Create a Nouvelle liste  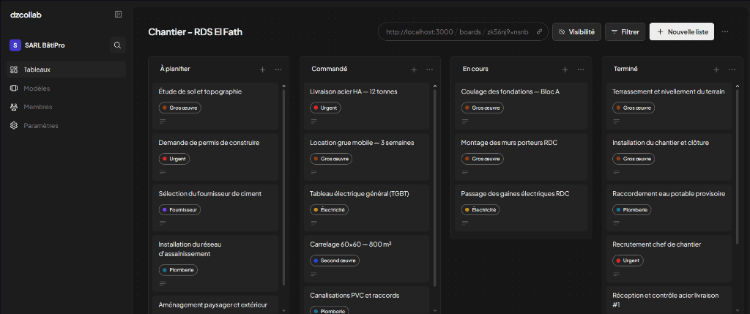tap(682, 32)
